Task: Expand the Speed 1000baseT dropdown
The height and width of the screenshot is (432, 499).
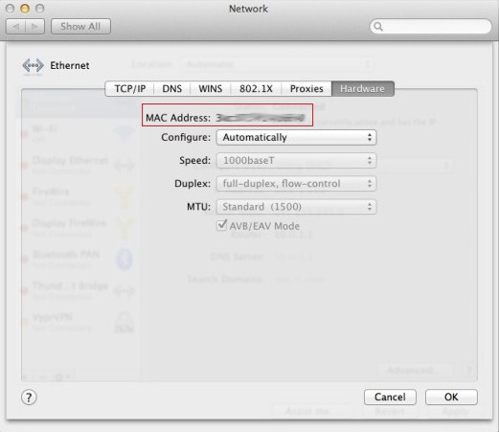Action: [x=296, y=160]
